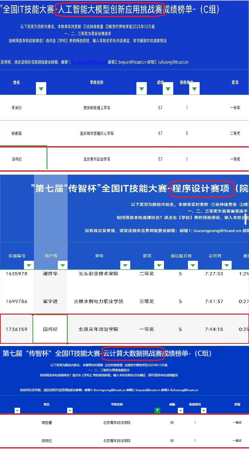Screen dimensions: 249x450
Task: Open the 学校名称 filter dropdown in top table
Action: 142,88
